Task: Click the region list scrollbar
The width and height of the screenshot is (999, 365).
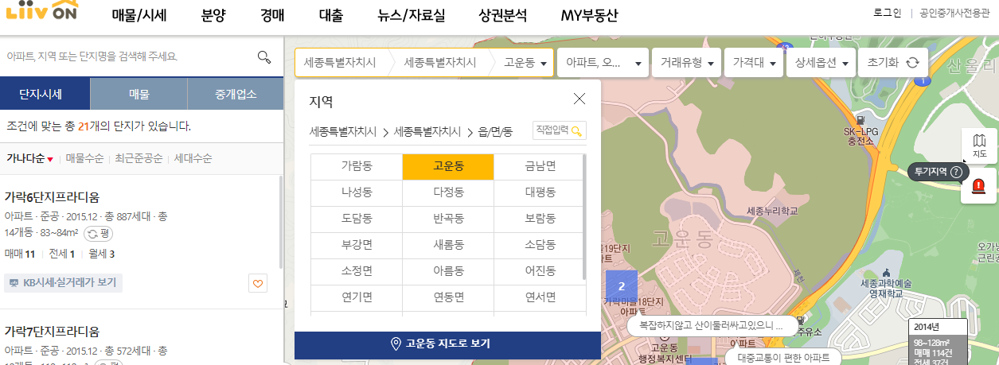Action: point(586,216)
